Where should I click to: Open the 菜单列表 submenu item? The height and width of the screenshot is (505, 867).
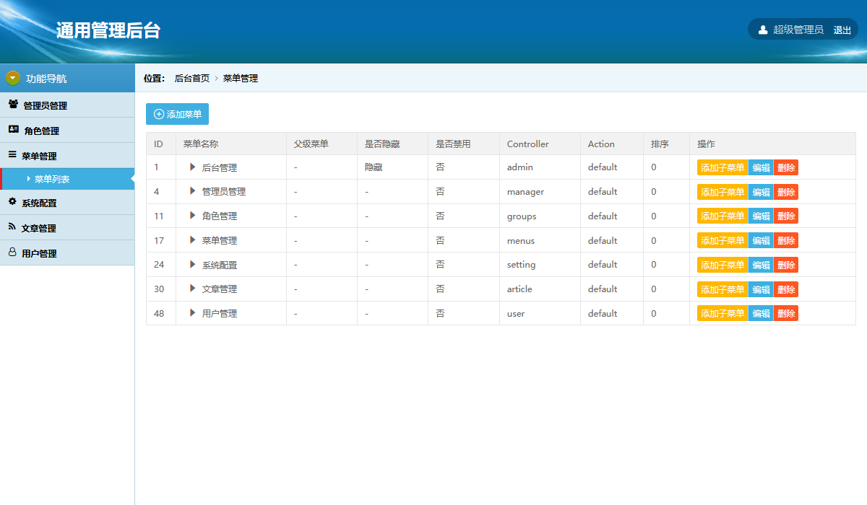52,179
